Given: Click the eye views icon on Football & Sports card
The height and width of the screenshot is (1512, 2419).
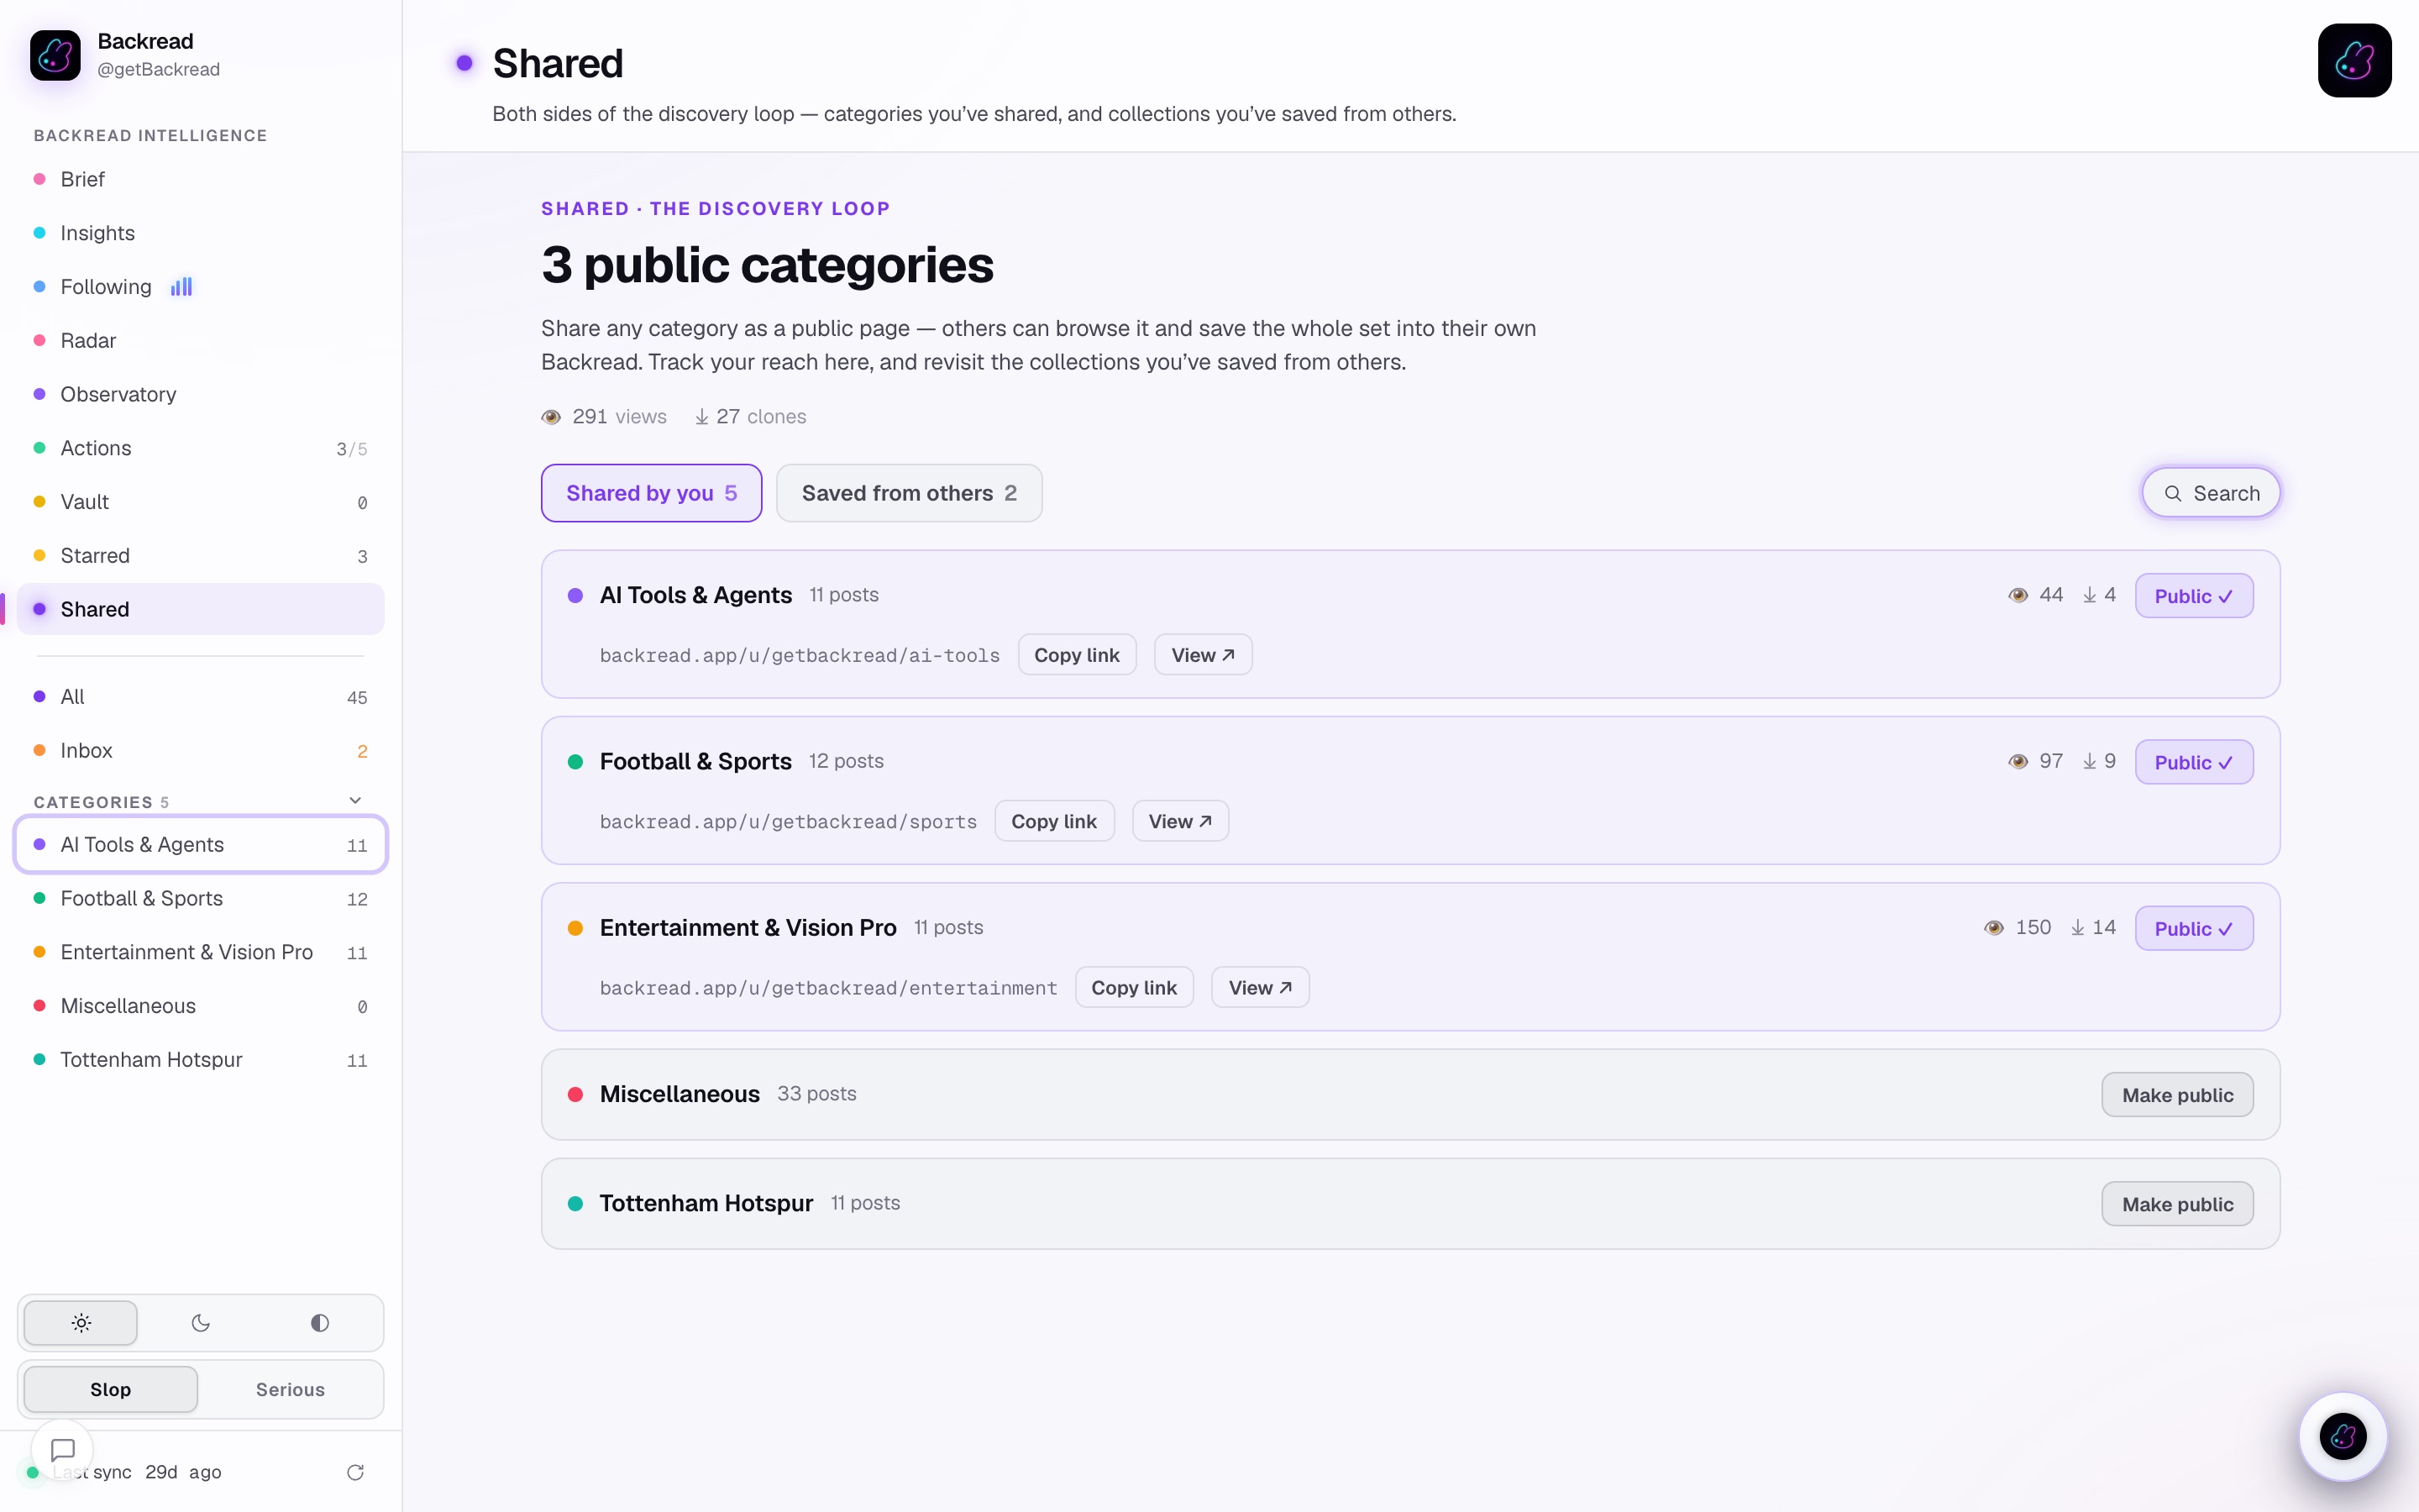Looking at the screenshot, I should (2018, 762).
